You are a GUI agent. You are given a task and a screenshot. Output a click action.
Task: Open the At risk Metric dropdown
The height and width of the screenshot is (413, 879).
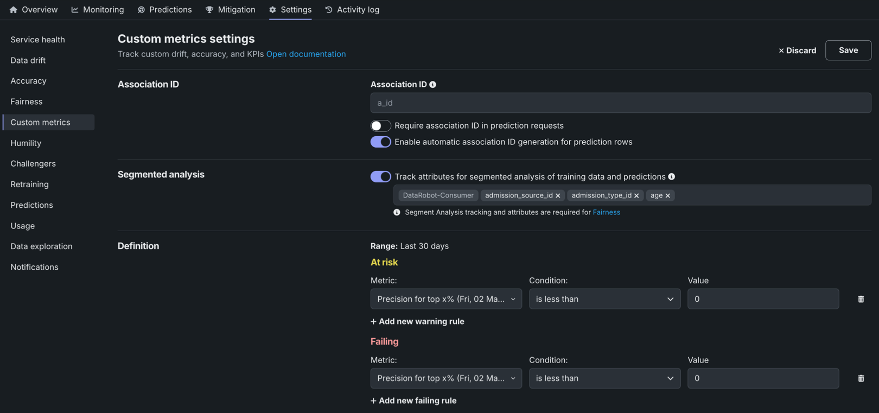445,299
